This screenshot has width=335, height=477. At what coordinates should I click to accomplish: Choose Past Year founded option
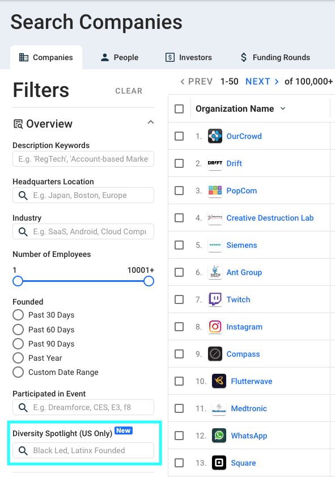tap(18, 358)
